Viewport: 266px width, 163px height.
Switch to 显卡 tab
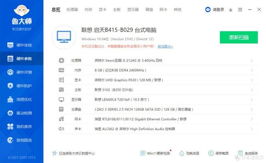[x=103, y=10]
